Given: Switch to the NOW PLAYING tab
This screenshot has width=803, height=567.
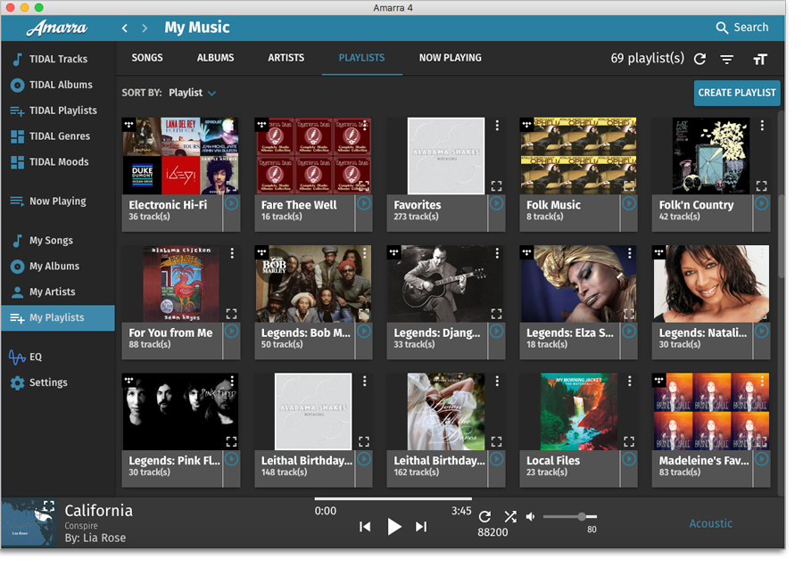Looking at the screenshot, I should (450, 58).
